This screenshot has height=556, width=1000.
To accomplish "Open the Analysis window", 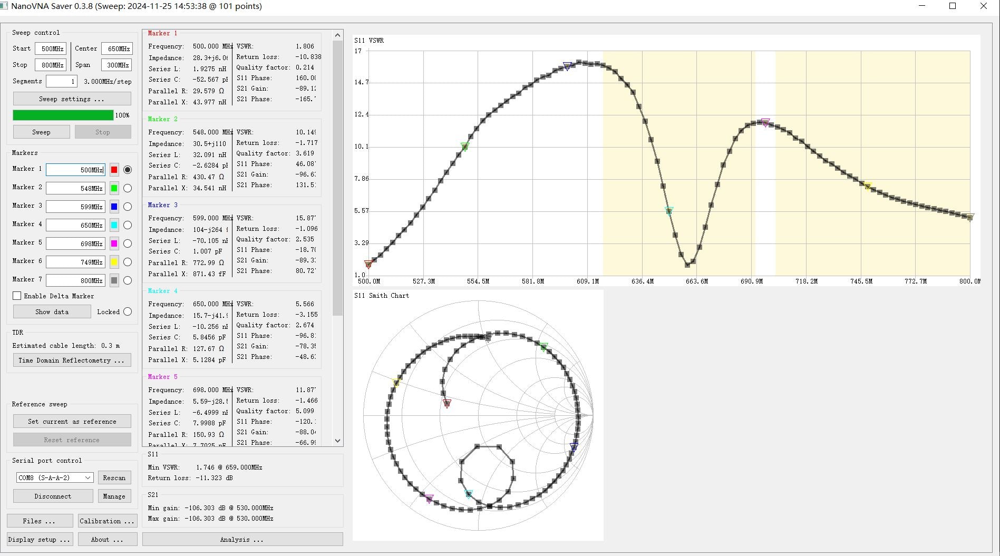I will pyautogui.click(x=242, y=539).
